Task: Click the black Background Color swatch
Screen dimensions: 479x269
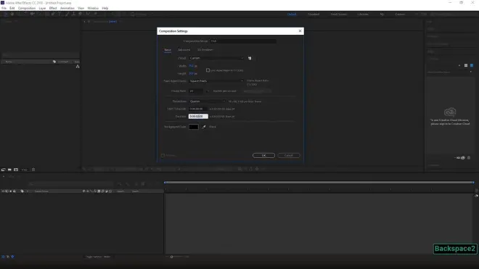Action: click(x=194, y=127)
